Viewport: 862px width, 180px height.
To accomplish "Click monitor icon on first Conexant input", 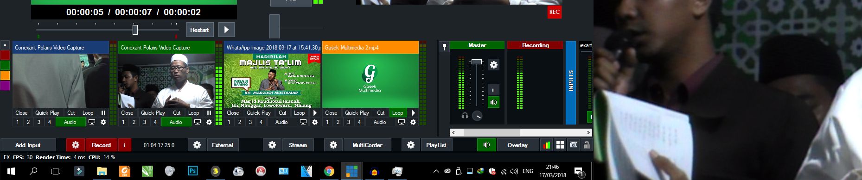I will (x=92, y=122).
